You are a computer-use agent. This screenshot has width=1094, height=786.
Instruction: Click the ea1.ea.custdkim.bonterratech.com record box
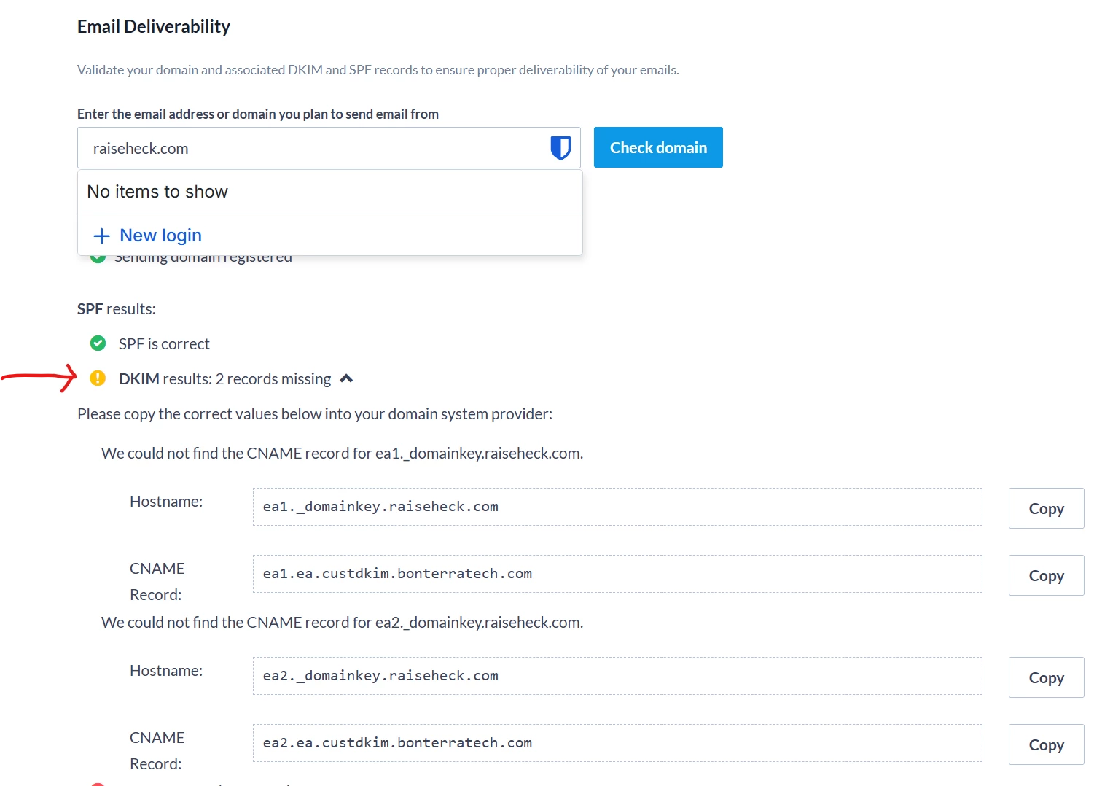(x=617, y=574)
